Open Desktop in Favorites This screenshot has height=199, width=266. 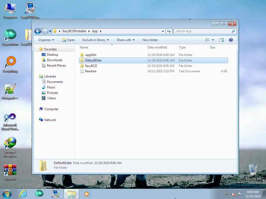(52, 55)
